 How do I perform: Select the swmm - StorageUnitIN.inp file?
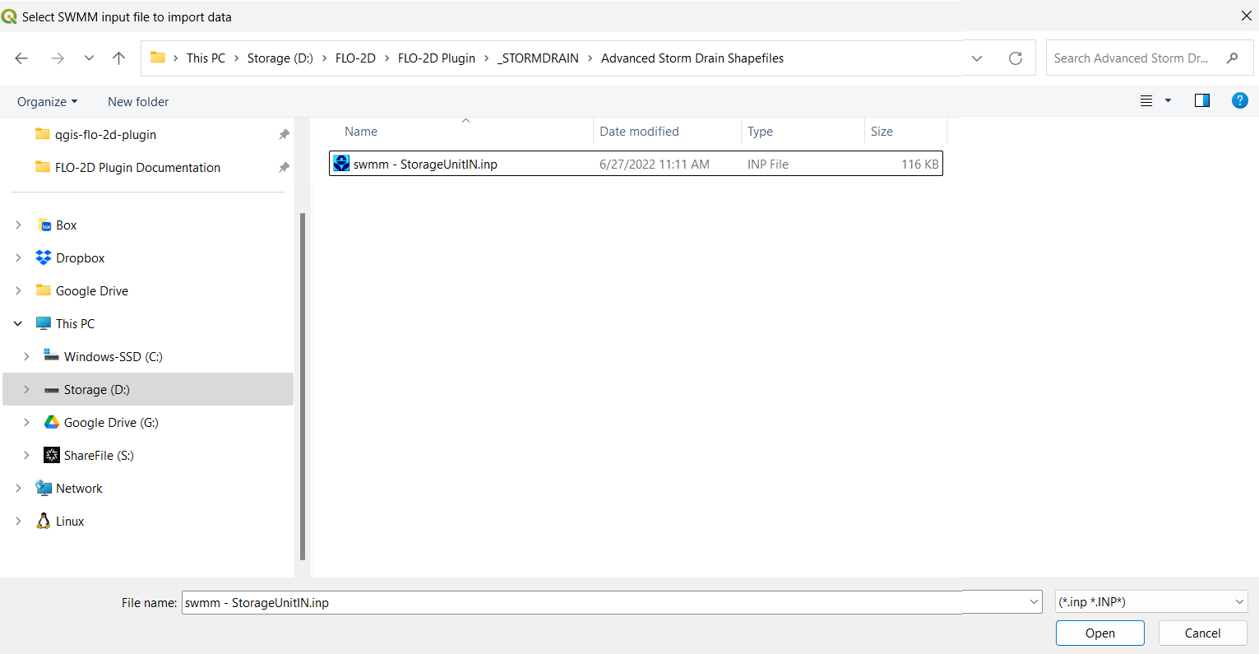425,165
